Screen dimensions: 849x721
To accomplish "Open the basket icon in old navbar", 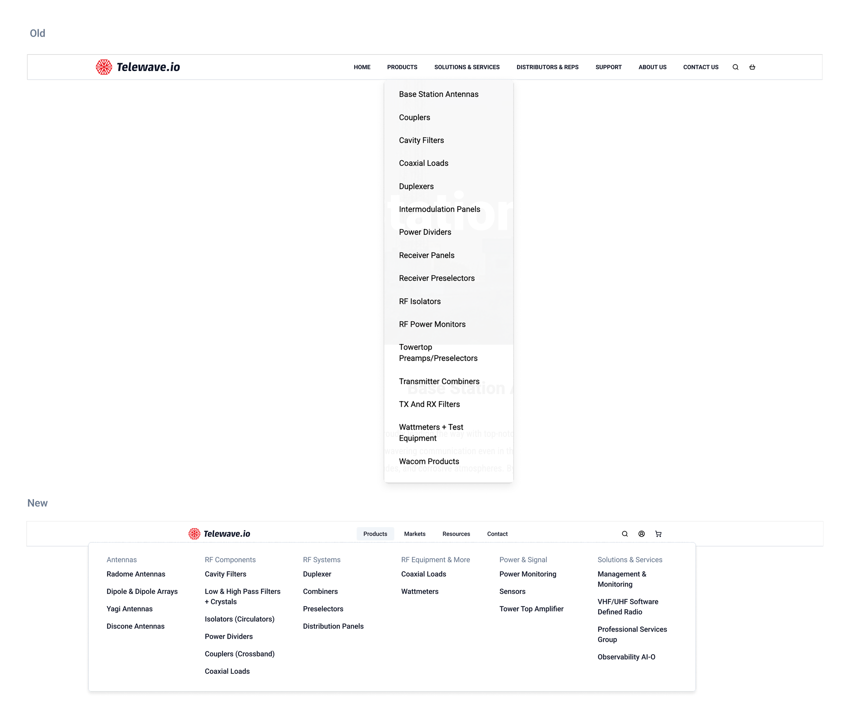I will coord(752,67).
